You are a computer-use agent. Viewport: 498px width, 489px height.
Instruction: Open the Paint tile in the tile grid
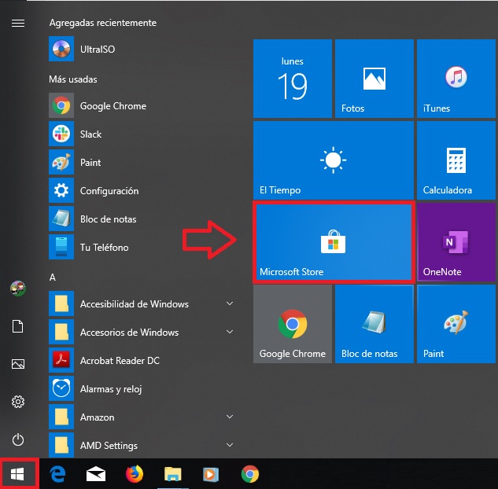point(456,324)
